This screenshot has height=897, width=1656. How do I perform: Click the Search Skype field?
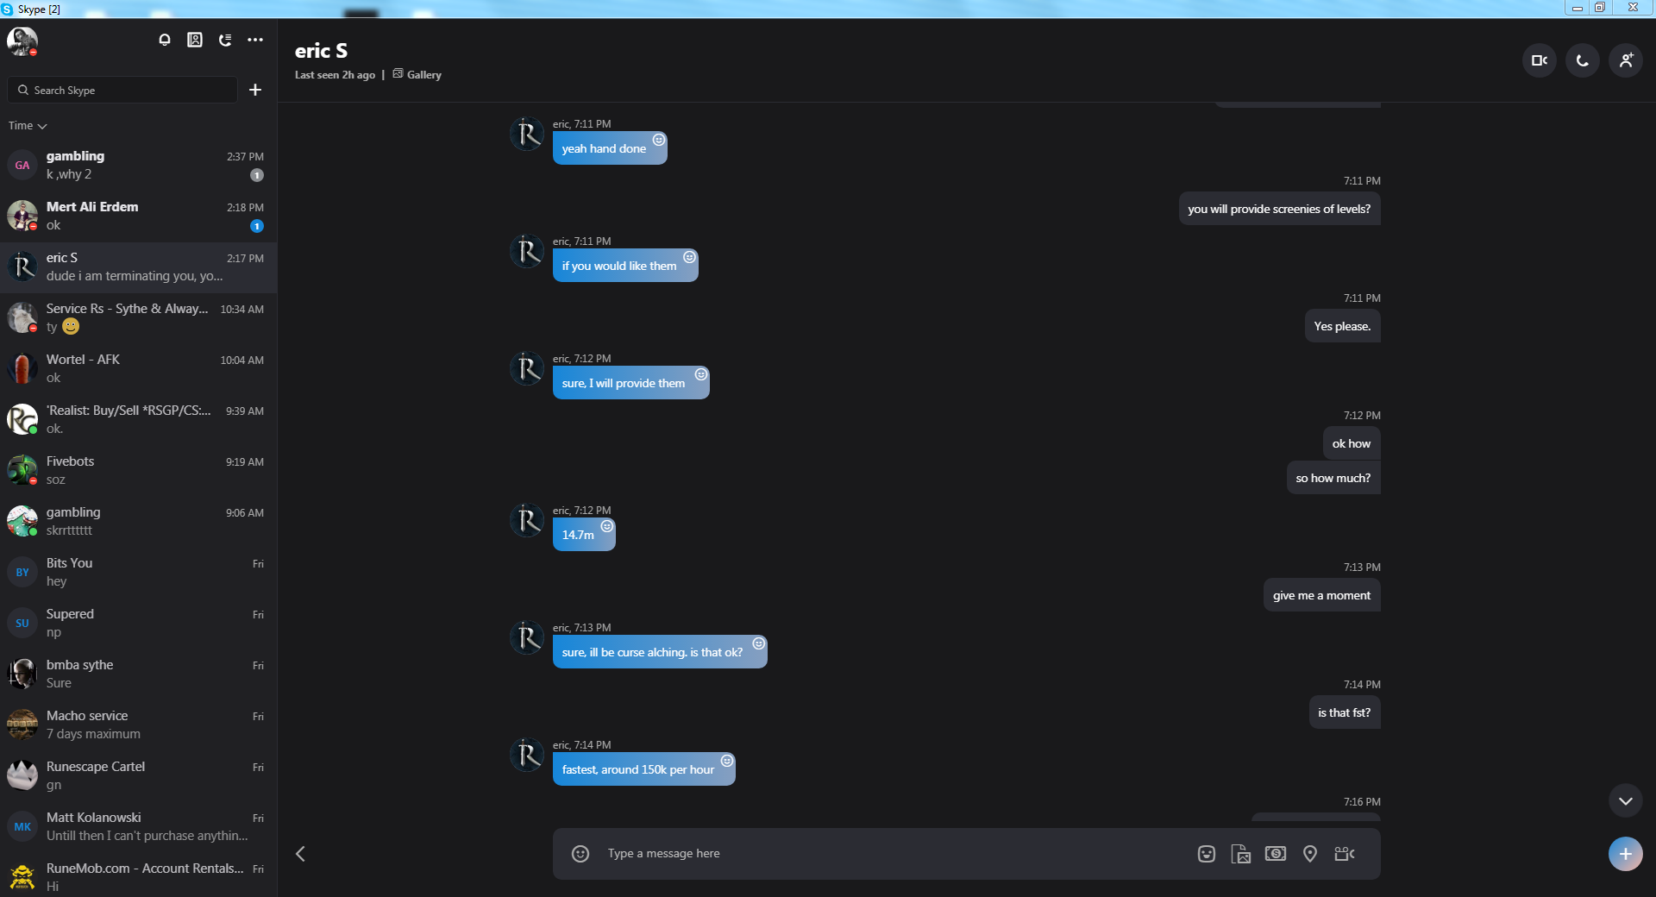pyautogui.click(x=122, y=90)
